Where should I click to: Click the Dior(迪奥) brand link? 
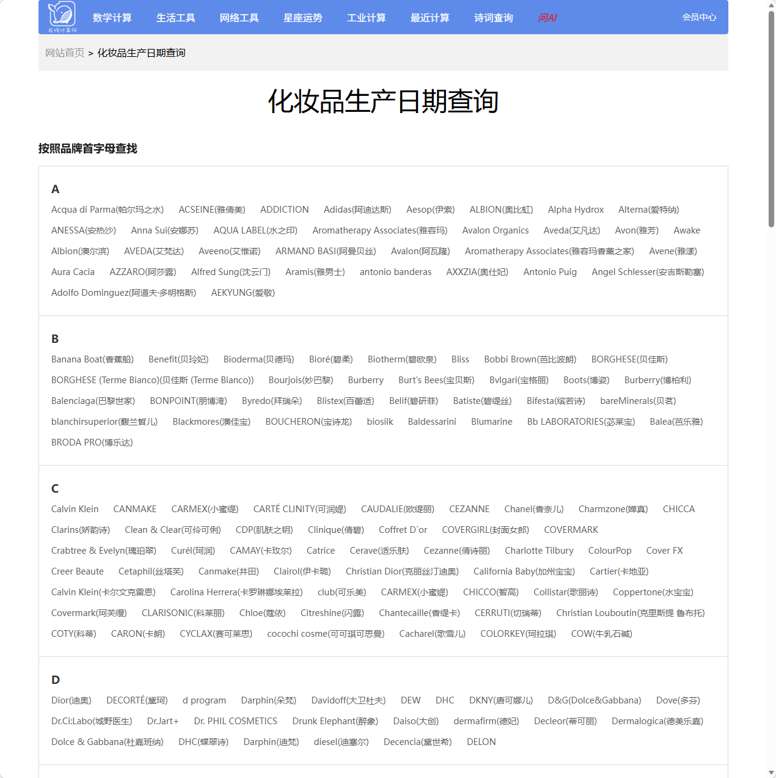point(71,700)
